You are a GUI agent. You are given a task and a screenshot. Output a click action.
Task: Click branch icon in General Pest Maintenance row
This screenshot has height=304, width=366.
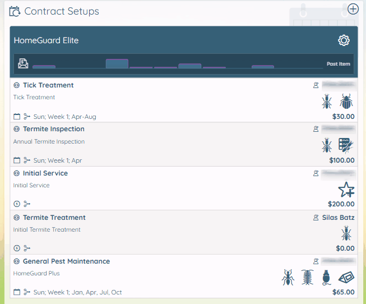point(27,292)
